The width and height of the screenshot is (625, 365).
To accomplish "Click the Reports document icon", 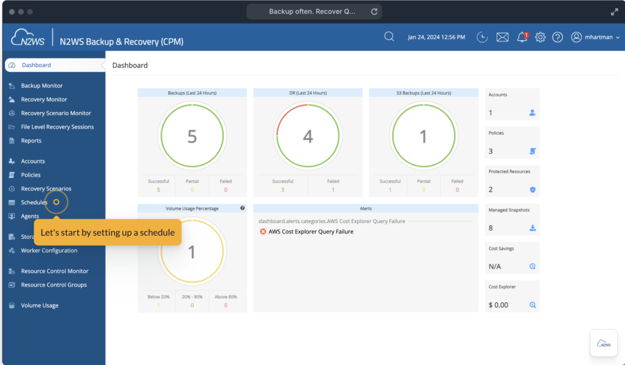I will (x=12, y=141).
